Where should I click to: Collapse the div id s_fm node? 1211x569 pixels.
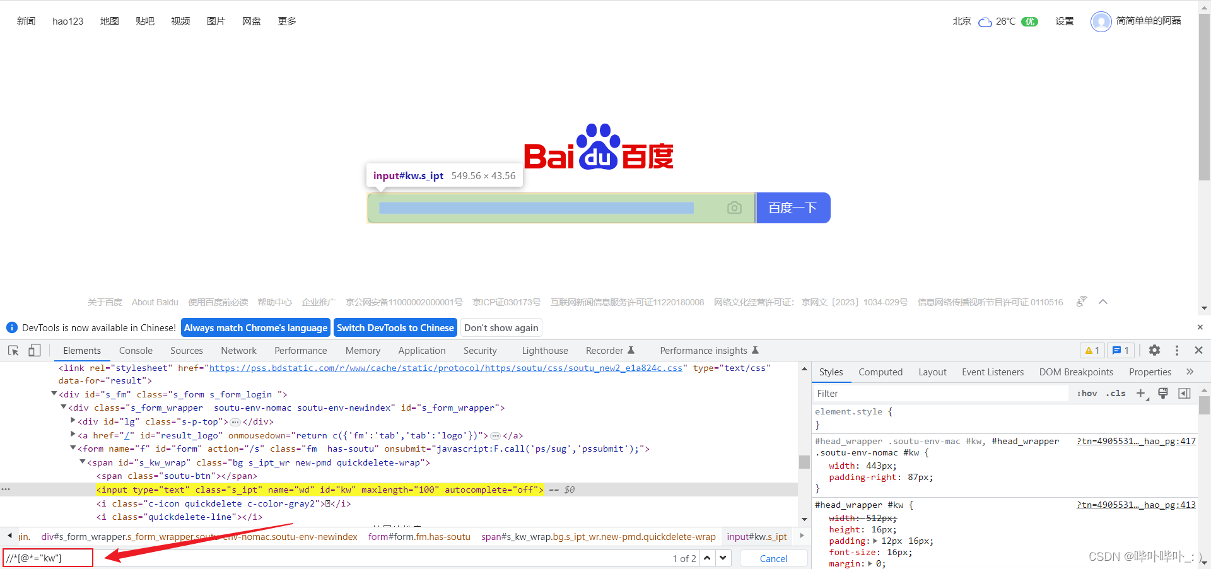54,394
